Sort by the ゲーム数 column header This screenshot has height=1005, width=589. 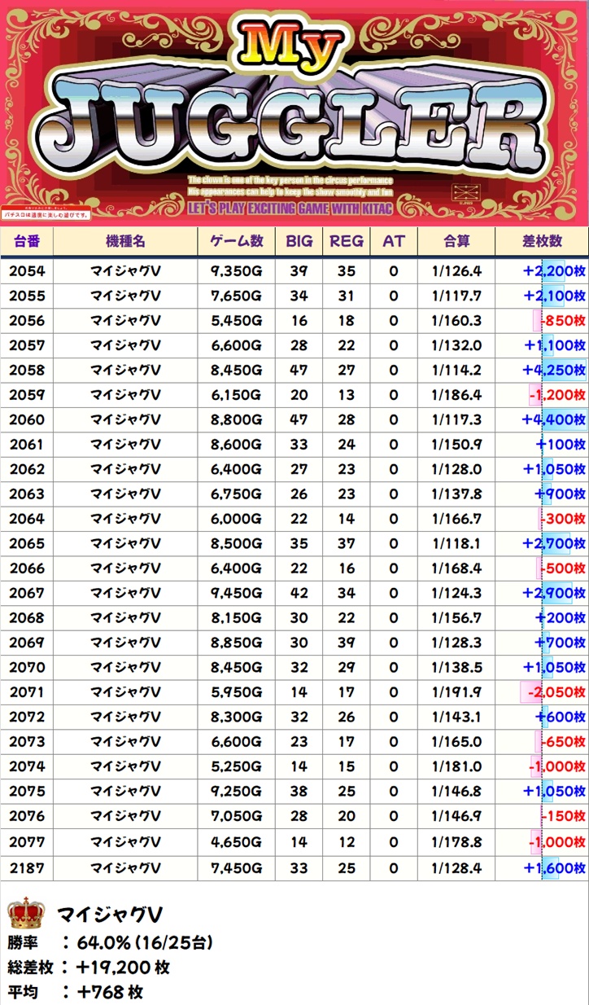(237, 242)
